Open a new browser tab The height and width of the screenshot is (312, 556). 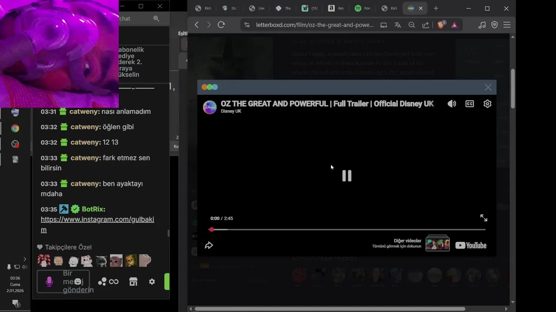(x=436, y=8)
